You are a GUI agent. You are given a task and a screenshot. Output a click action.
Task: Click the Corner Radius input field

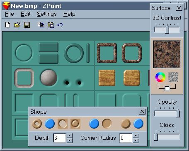(126, 138)
